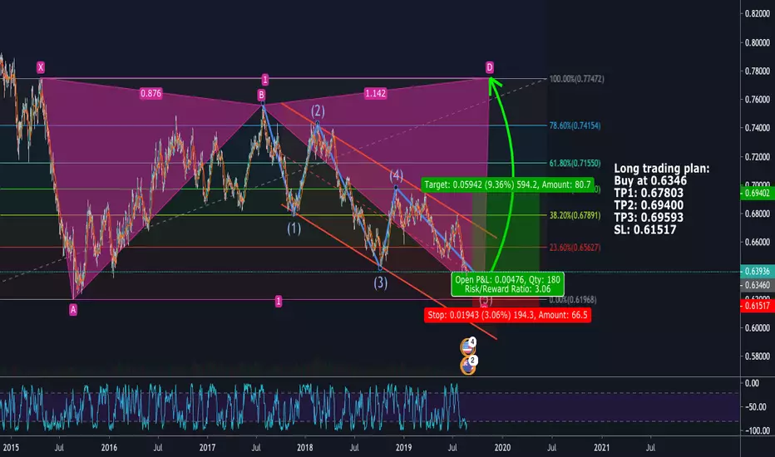Click the -100.00 indicator scale label
This screenshot has height=457, width=775.
pyautogui.click(x=757, y=430)
